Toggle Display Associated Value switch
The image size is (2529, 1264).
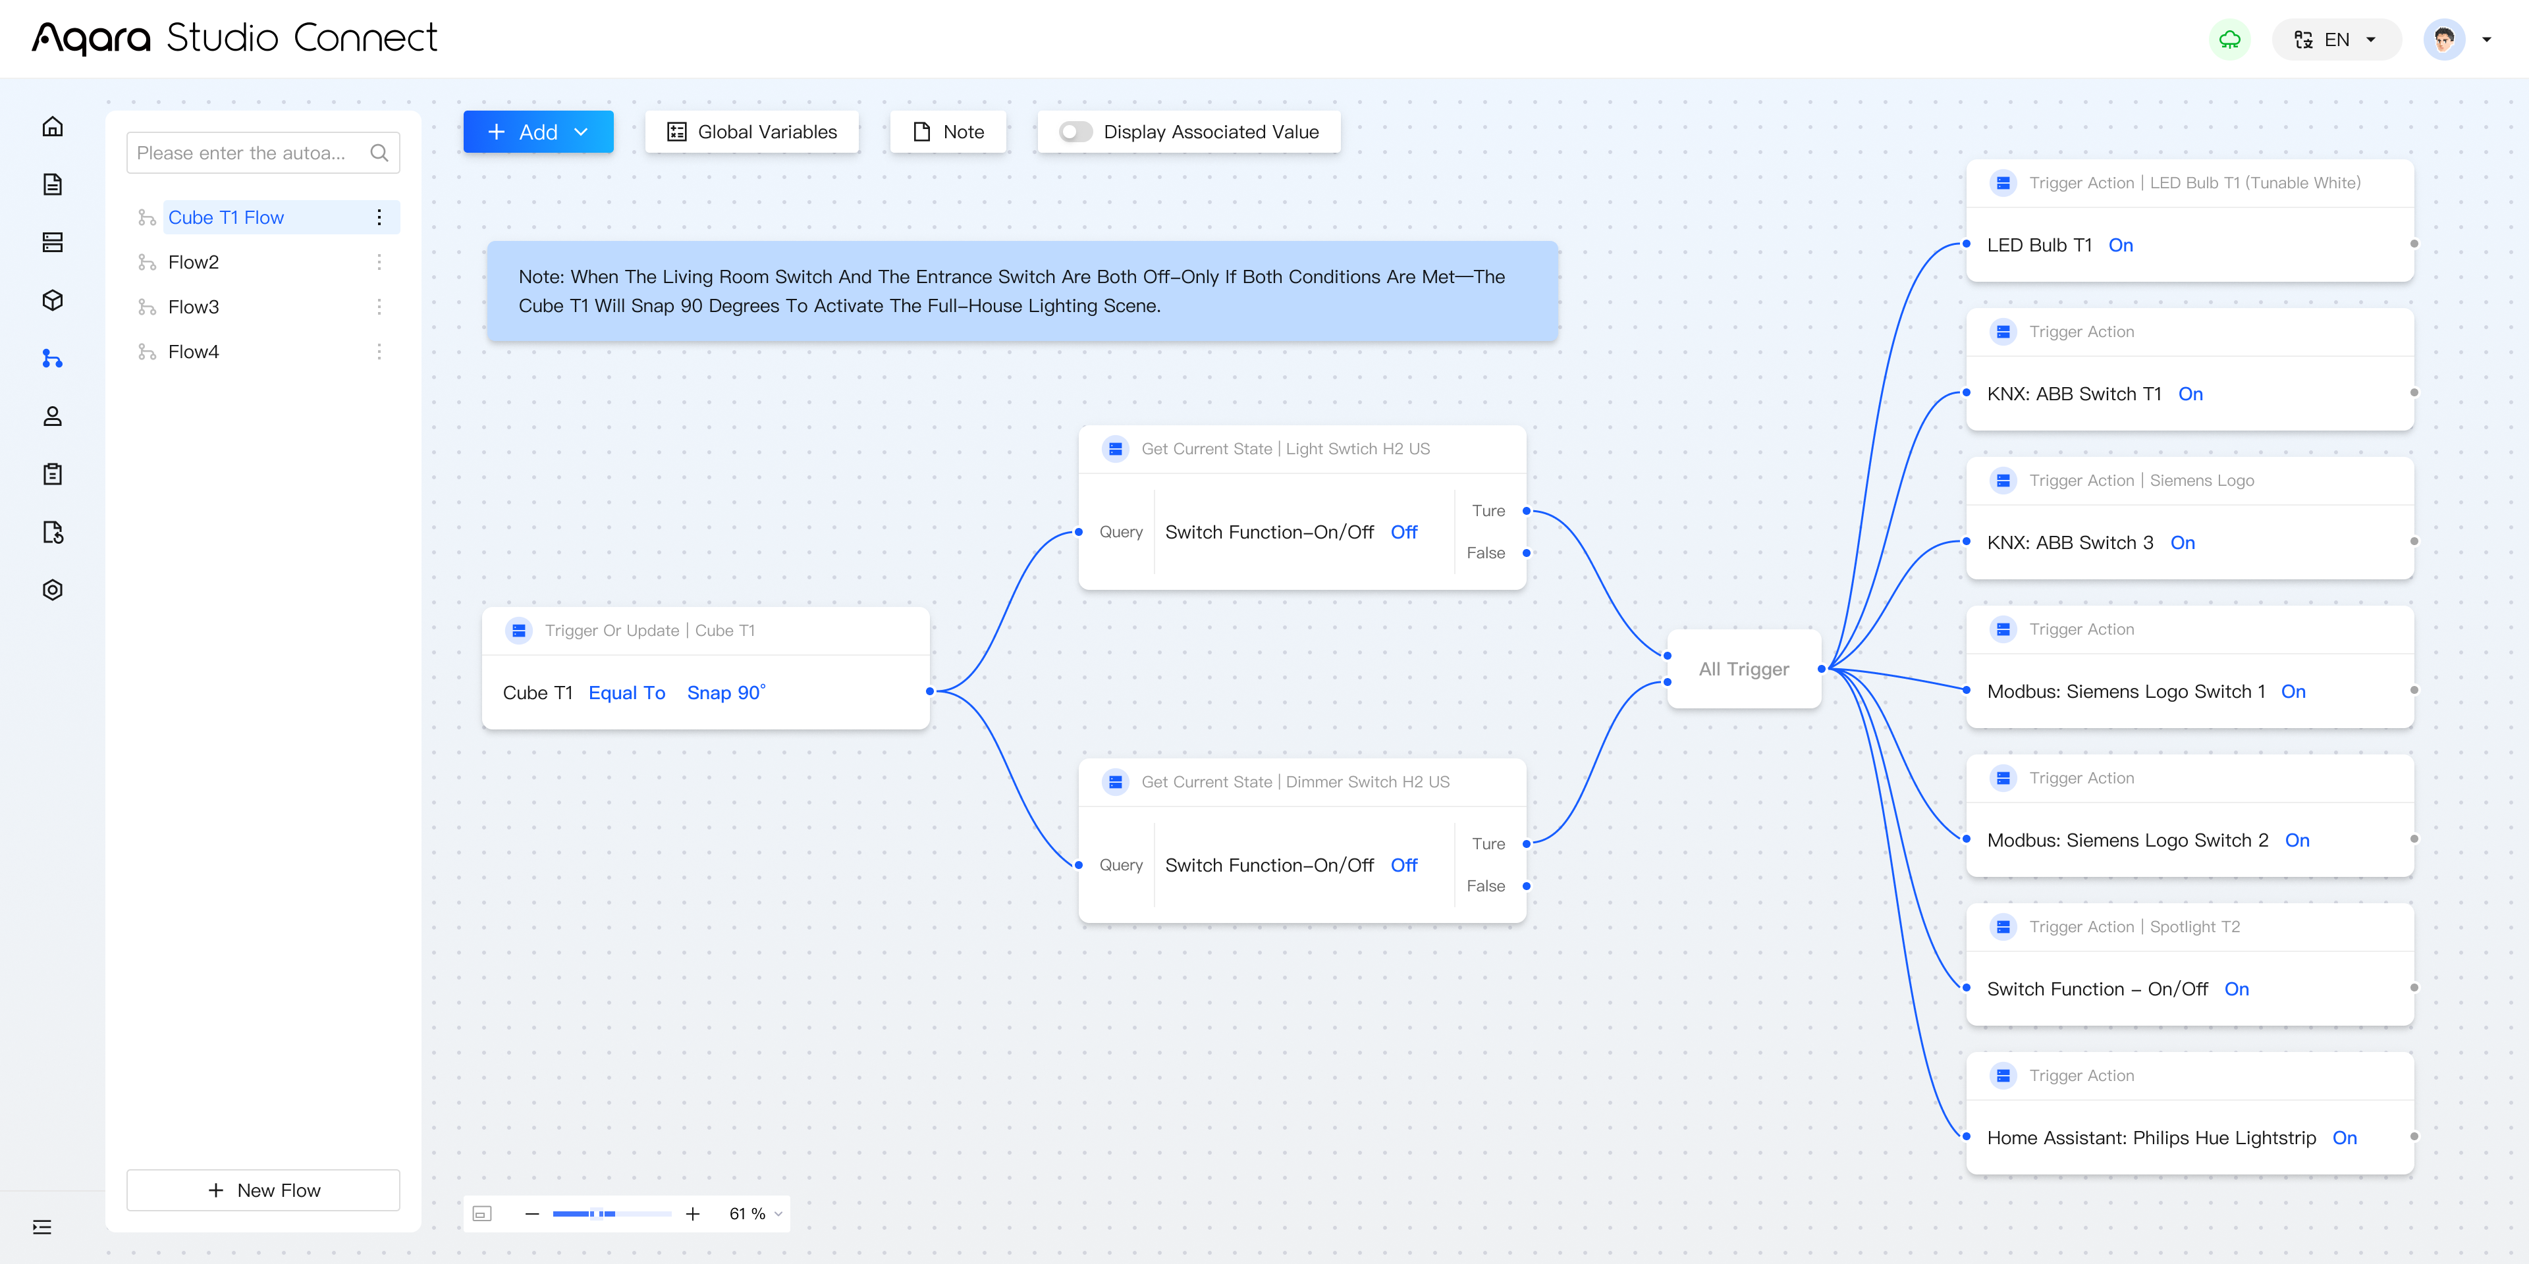(x=1076, y=132)
